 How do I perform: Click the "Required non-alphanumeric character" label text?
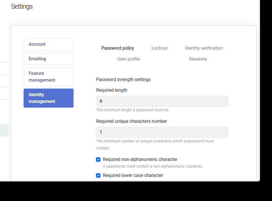tap(140, 160)
